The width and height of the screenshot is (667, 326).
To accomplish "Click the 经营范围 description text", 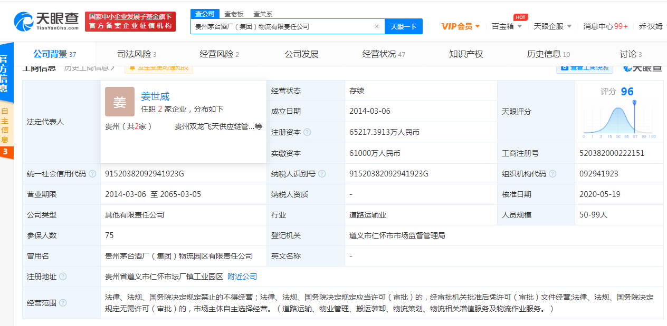I will [379, 303].
